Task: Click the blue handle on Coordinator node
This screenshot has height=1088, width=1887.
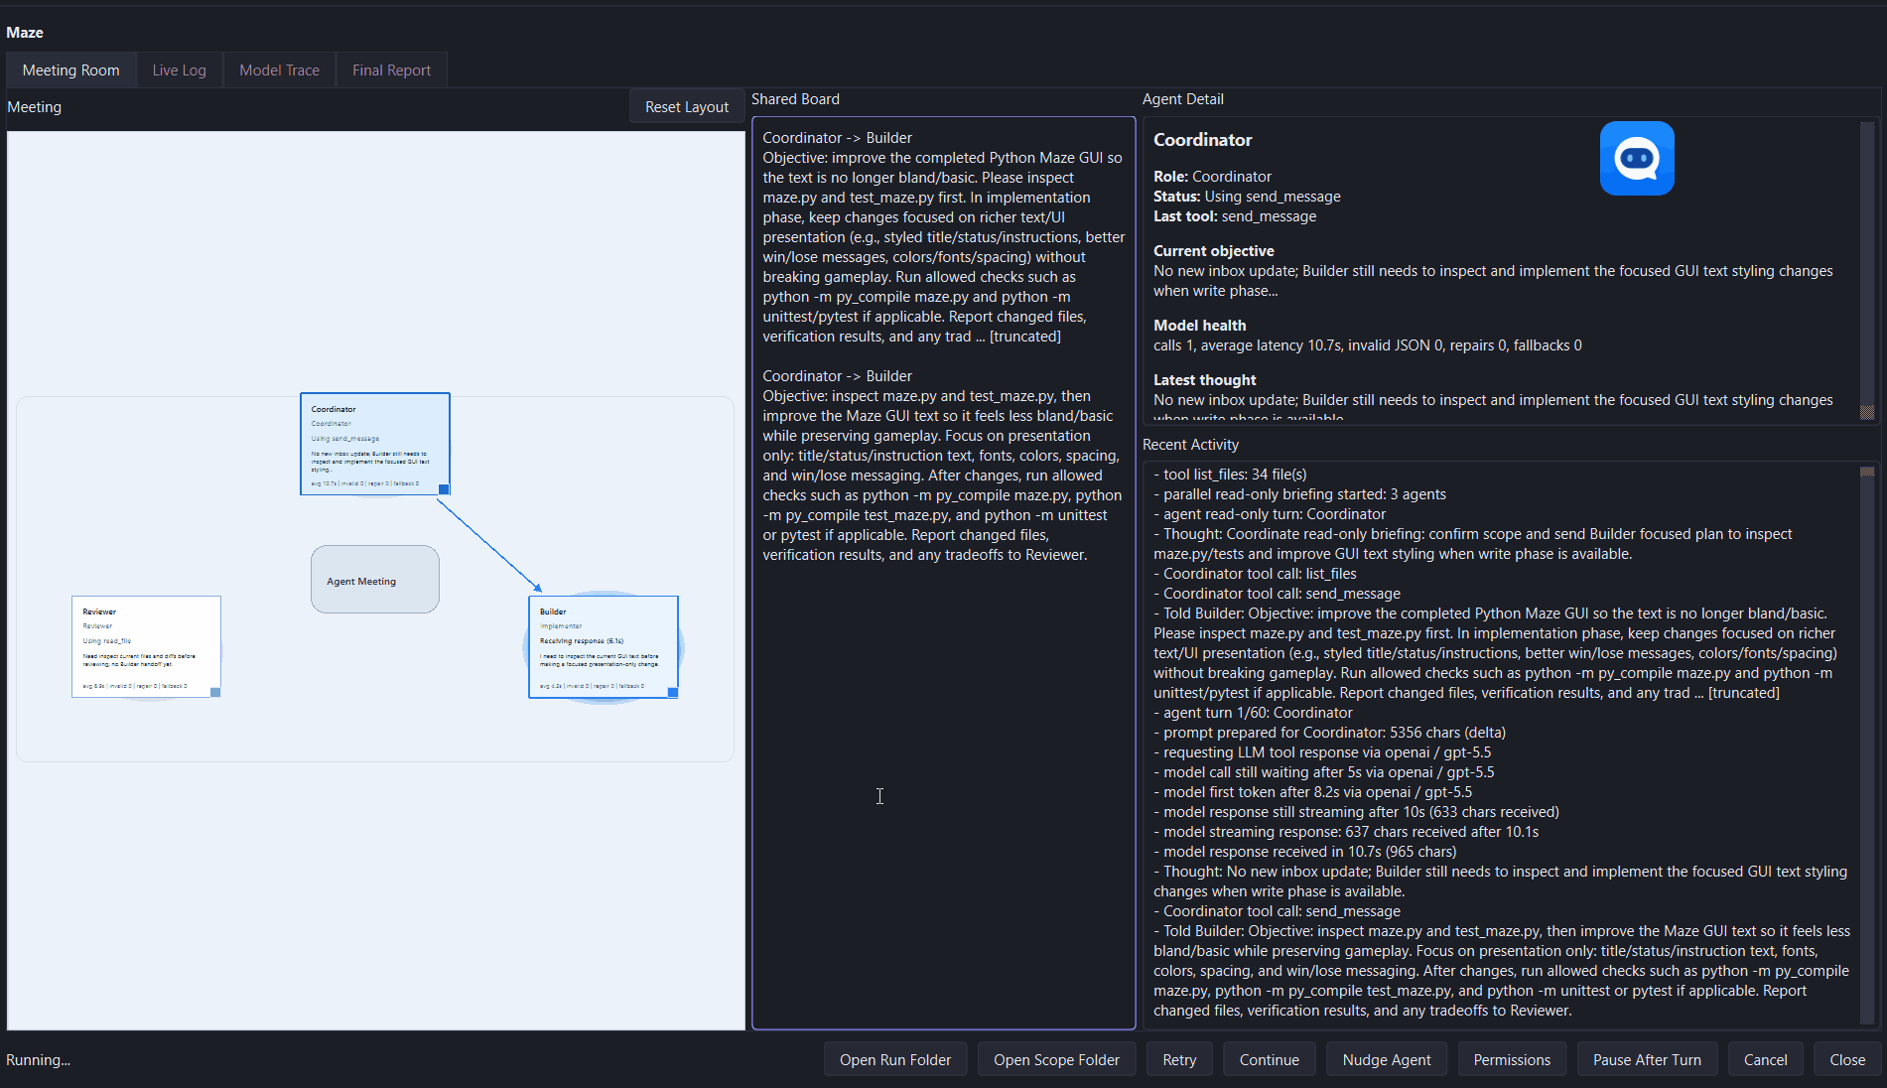Action: 444,489
